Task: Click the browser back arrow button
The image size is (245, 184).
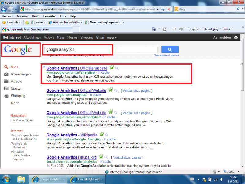Action: tap(4, 9)
